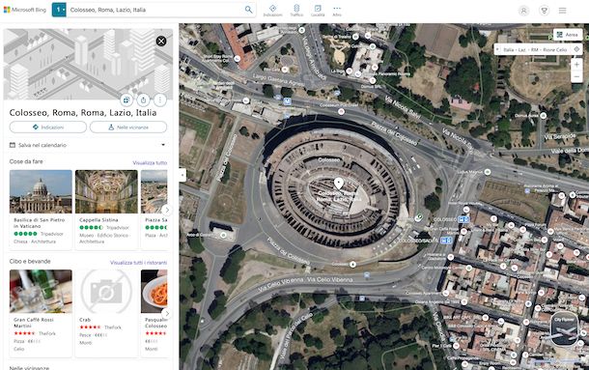This screenshot has width=589, height=370.
Task: Open Visualizza tutto link in Cose da fare
Action: 150,163
